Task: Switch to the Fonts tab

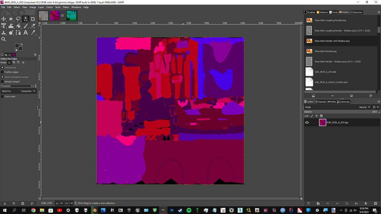Action: pyautogui.click(x=333, y=12)
